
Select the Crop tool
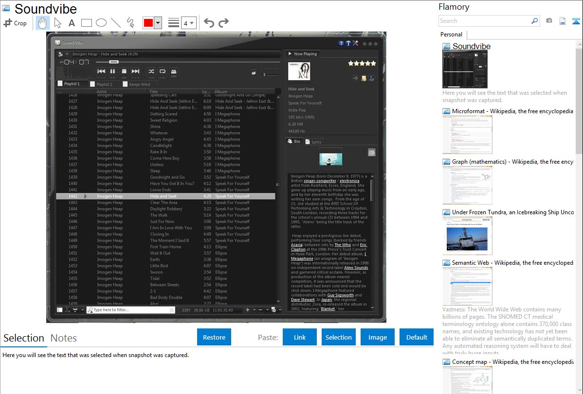click(x=15, y=23)
